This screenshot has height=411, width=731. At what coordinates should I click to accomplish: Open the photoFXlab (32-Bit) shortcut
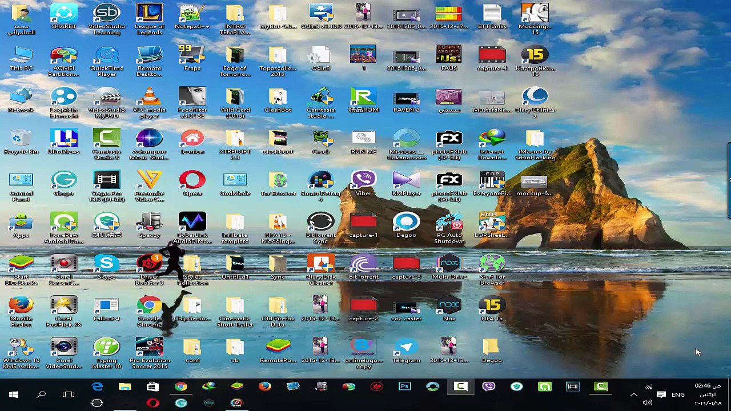(449, 145)
